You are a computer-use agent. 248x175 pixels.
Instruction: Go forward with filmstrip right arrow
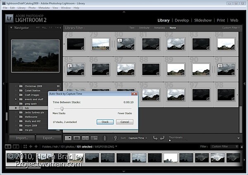click(x=36, y=146)
